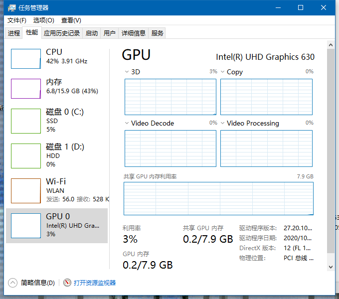
Task: Click the resource monitor icon
Action: [67, 283]
